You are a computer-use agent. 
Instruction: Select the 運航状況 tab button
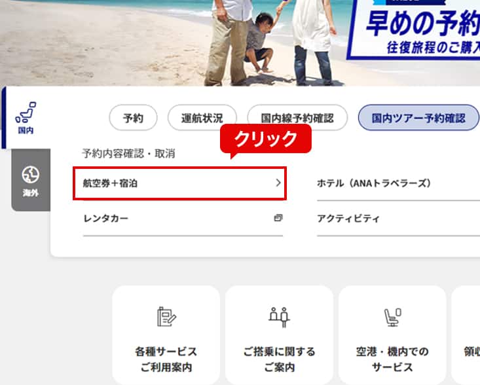click(x=202, y=118)
